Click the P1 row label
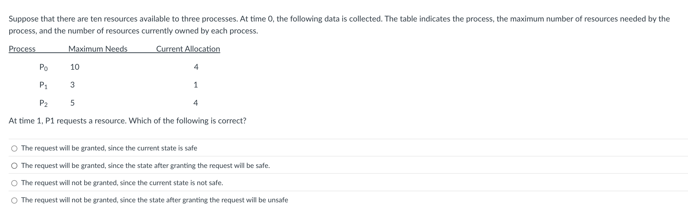This screenshot has width=688, height=210. coord(43,85)
